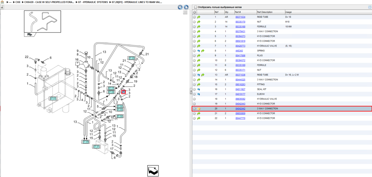Screen dimensions: 372x177
Task: Click the next page blue arrow
Action: pos(186,7)
